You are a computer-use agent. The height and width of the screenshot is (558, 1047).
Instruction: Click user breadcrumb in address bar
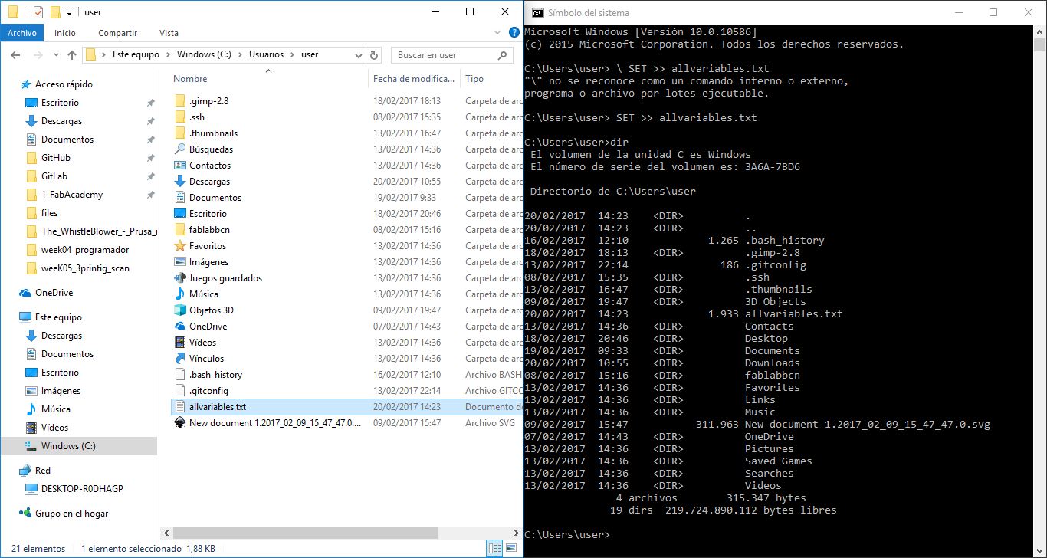(x=310, y=55)
